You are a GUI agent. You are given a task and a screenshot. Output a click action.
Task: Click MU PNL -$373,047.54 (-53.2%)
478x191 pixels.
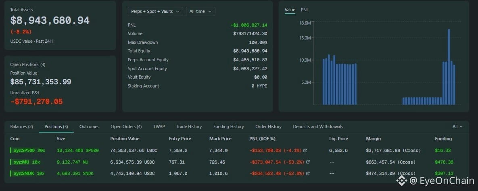pos(277,162)
